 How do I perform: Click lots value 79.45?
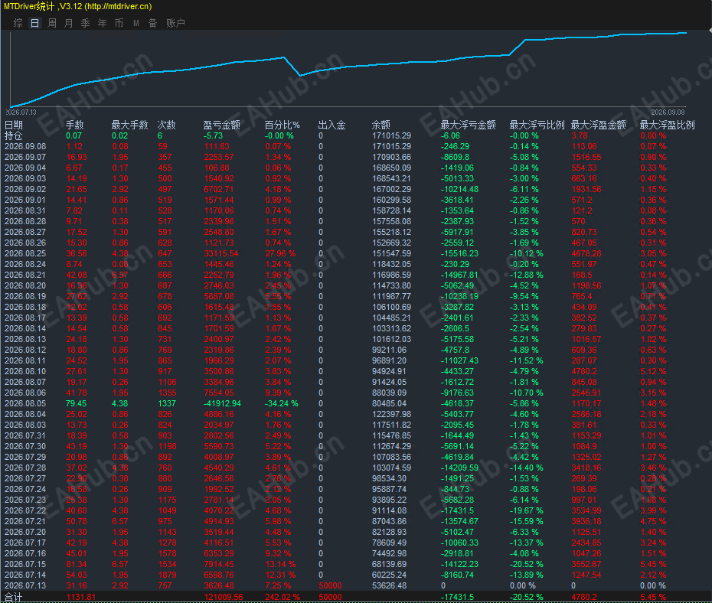77,403
